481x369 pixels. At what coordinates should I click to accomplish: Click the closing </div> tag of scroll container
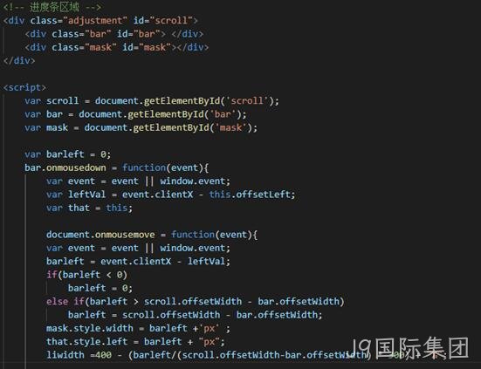19,60
